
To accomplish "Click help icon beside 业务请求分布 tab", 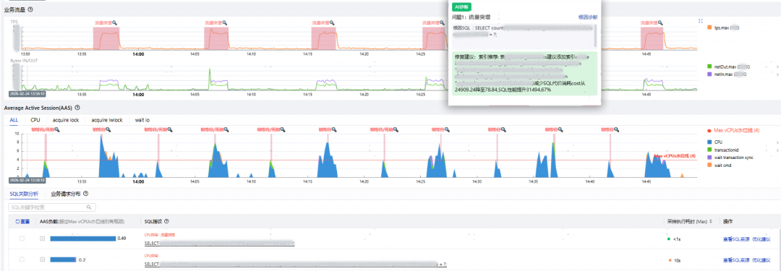I will (x=85, y=194).
